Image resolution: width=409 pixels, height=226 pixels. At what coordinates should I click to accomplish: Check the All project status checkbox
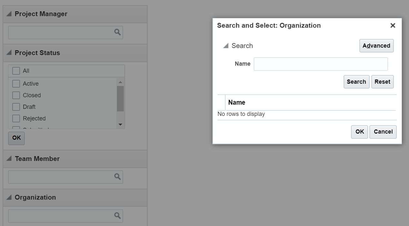(16, 71)
